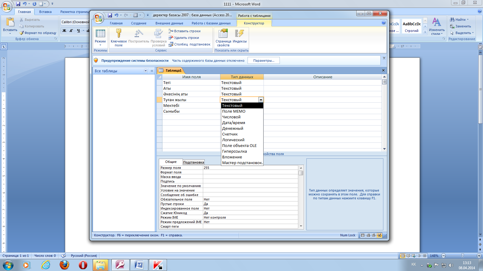Expand Все таблицы navigation dropdown
Image resolution: width=483 pixels, height=271 pixels.
146,71
